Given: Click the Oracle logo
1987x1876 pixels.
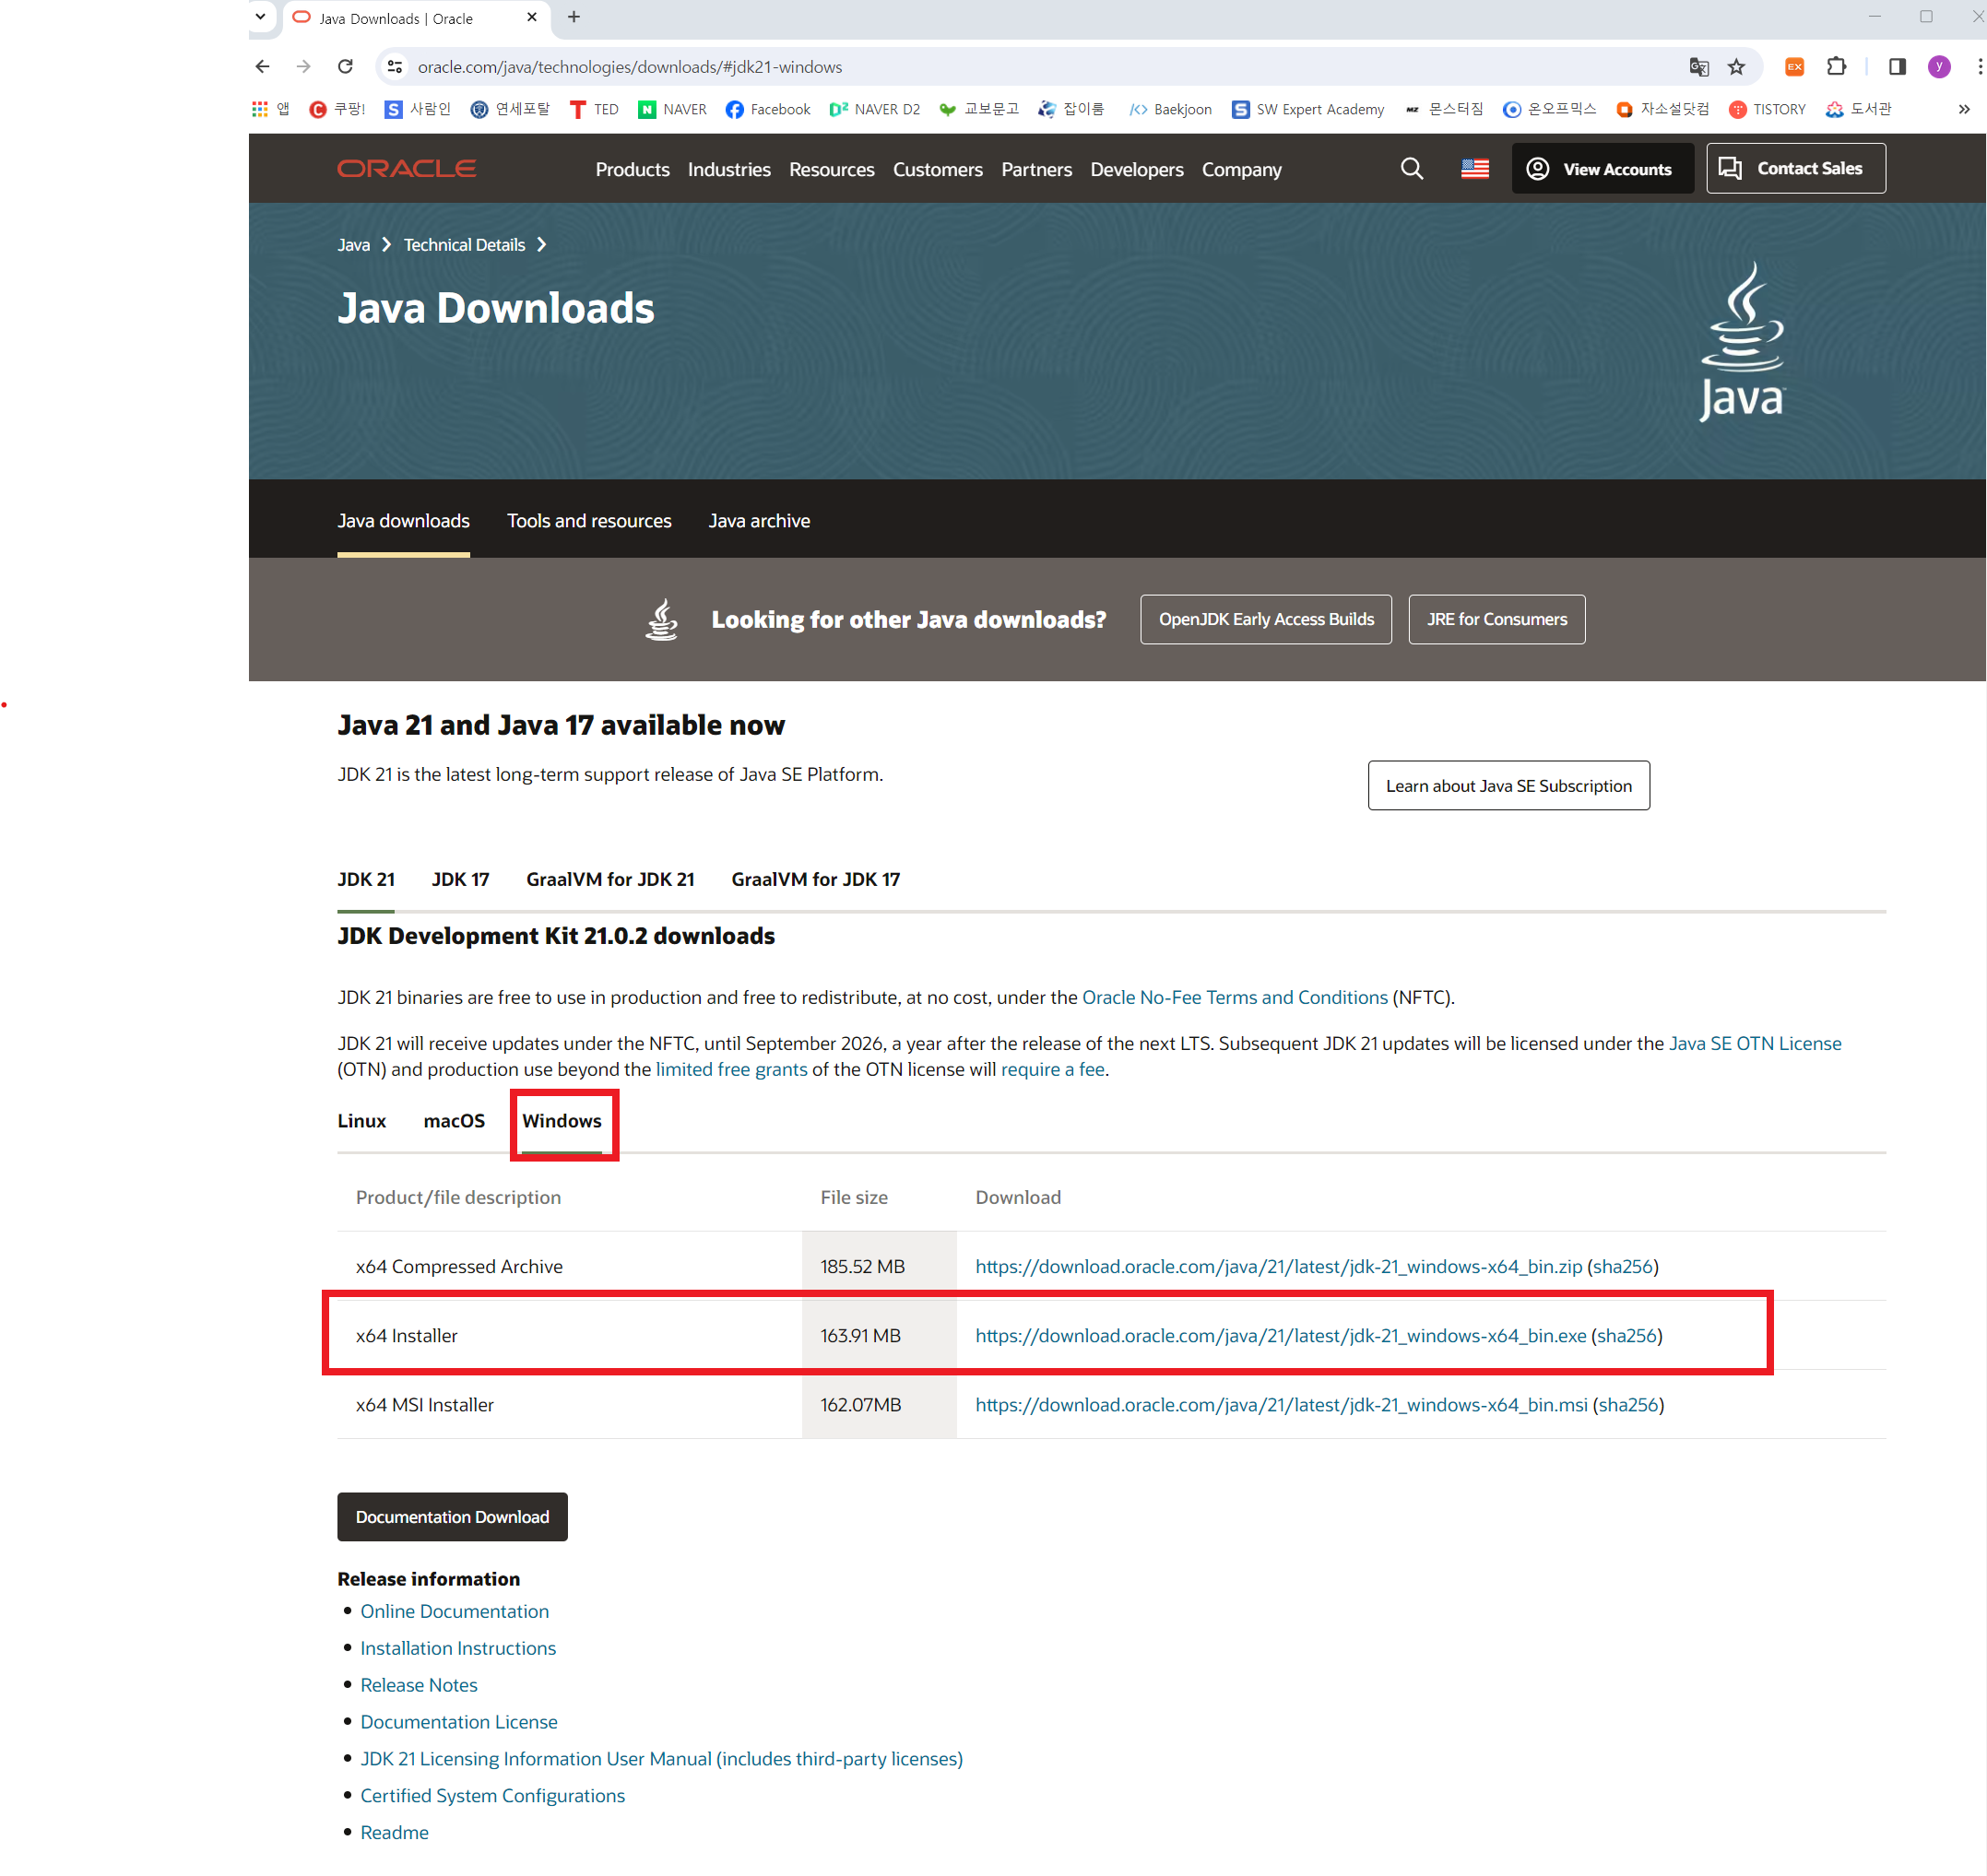Looking at the screenshot, I should pos(406,169).
